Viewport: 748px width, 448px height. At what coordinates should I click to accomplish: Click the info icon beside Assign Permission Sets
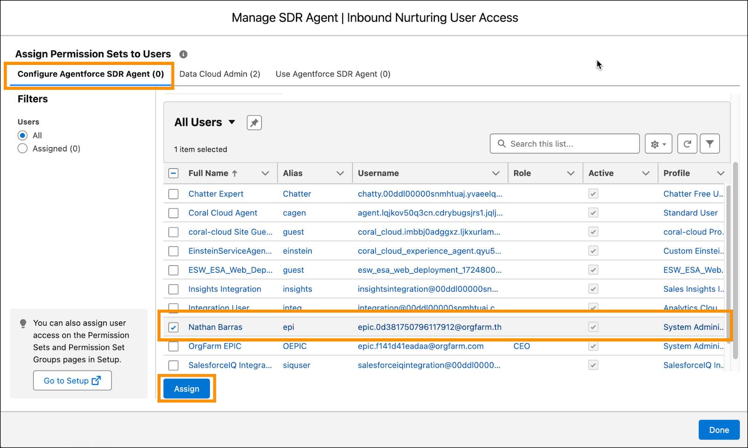(x=183, y=54)
